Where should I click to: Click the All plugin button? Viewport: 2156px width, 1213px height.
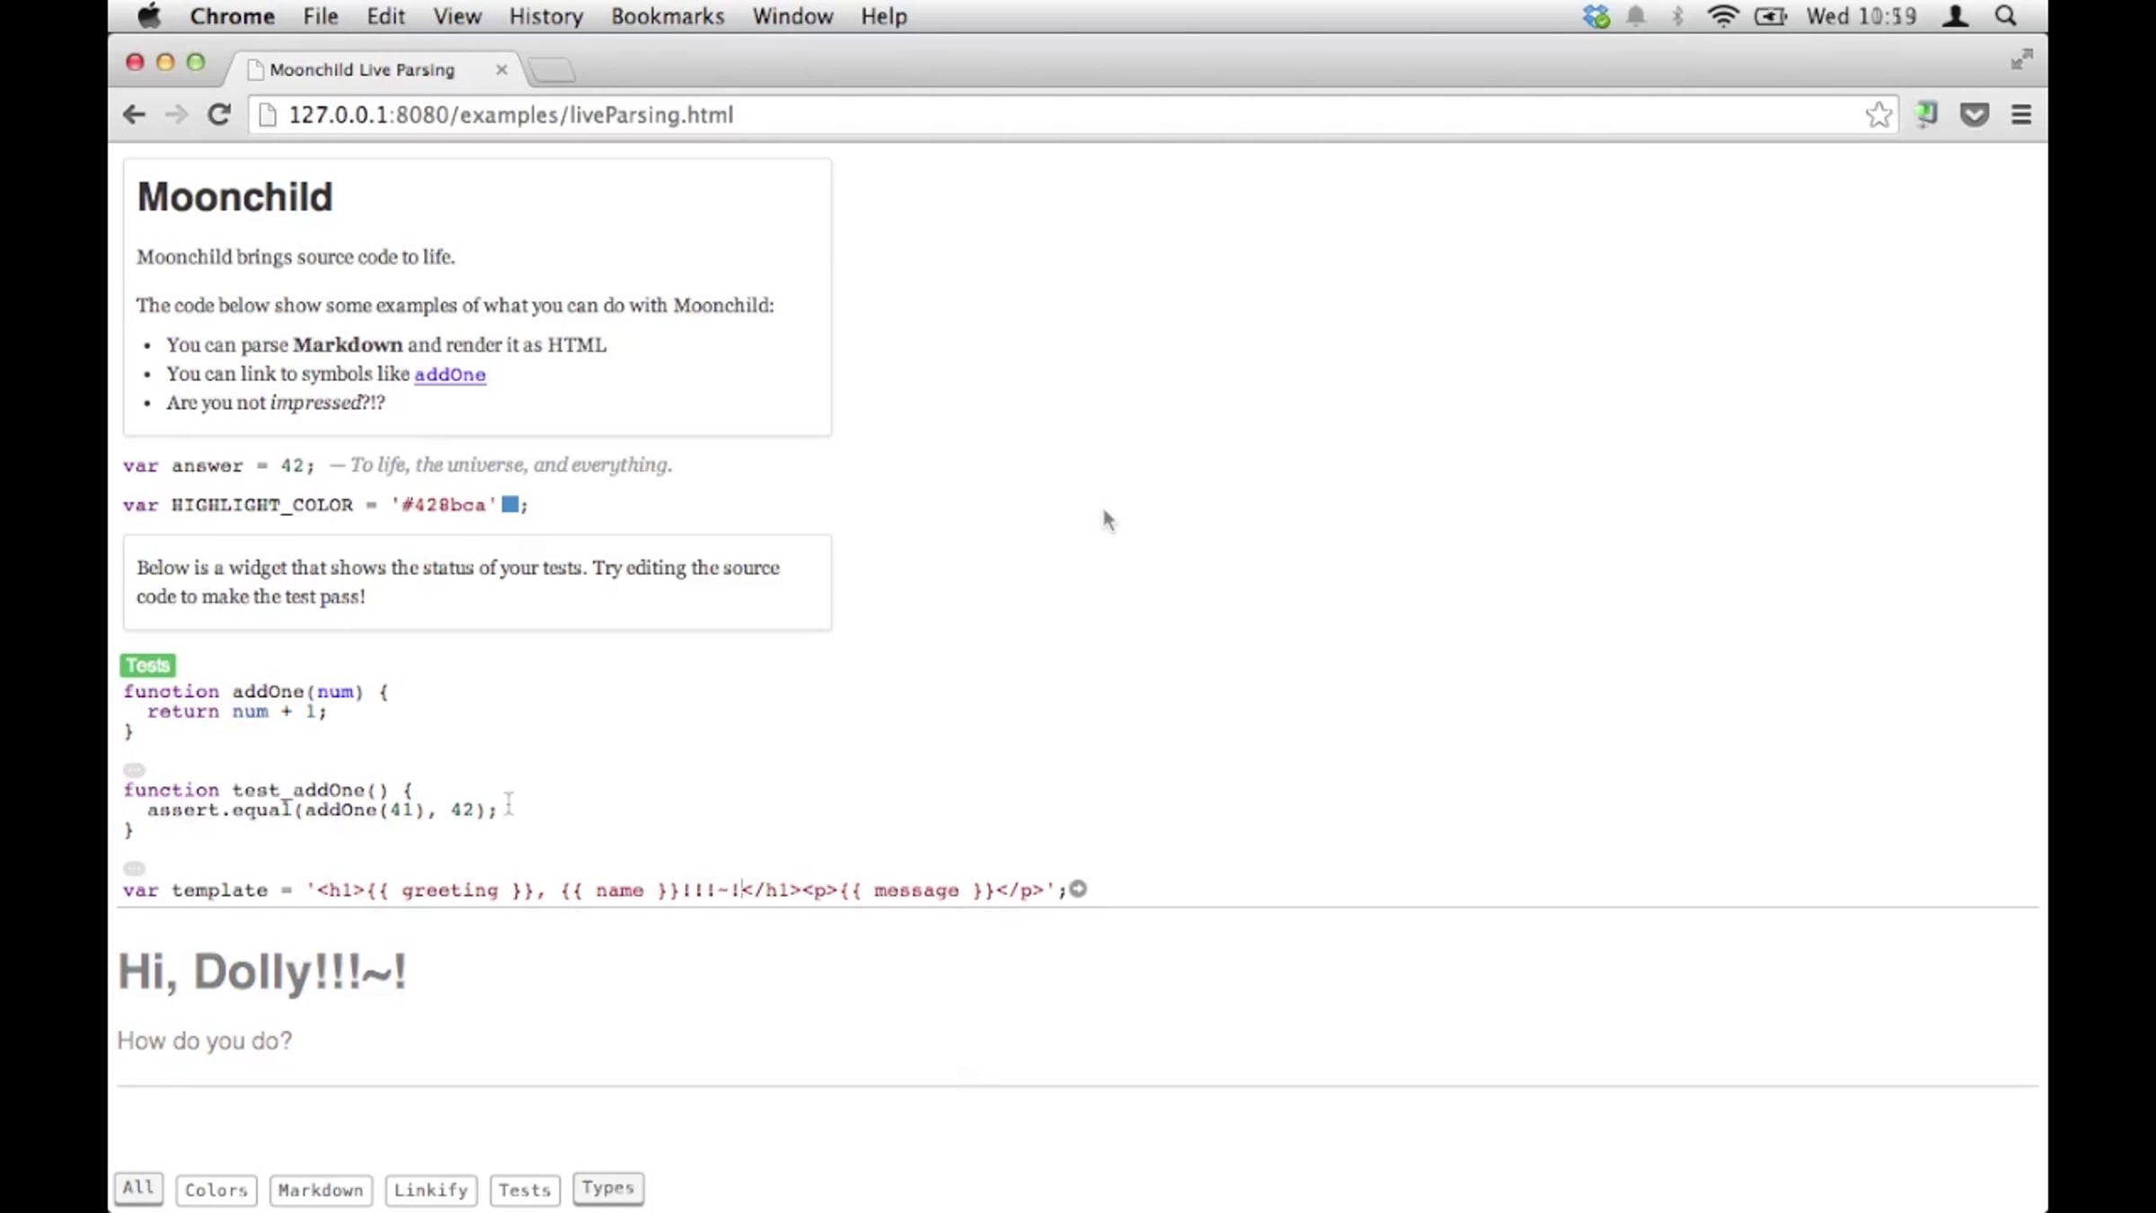138,1188
